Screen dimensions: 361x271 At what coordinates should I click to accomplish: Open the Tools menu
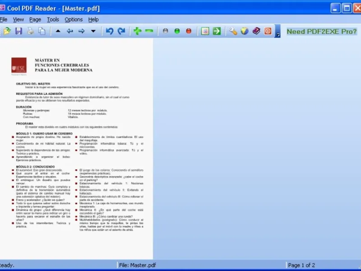(x=53, y=19)
